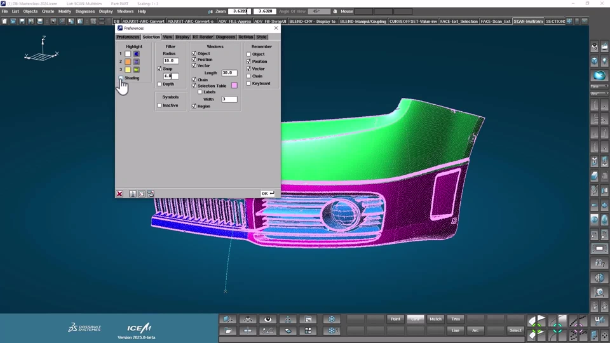Click the Match button in bottom toolbar
Screen dimensions: 610x343
tap(435, 319)
